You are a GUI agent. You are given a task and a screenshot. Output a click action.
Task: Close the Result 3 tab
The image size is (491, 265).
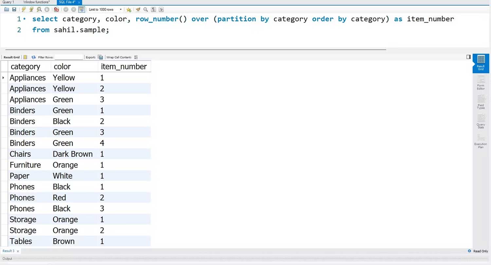point(18,251)
